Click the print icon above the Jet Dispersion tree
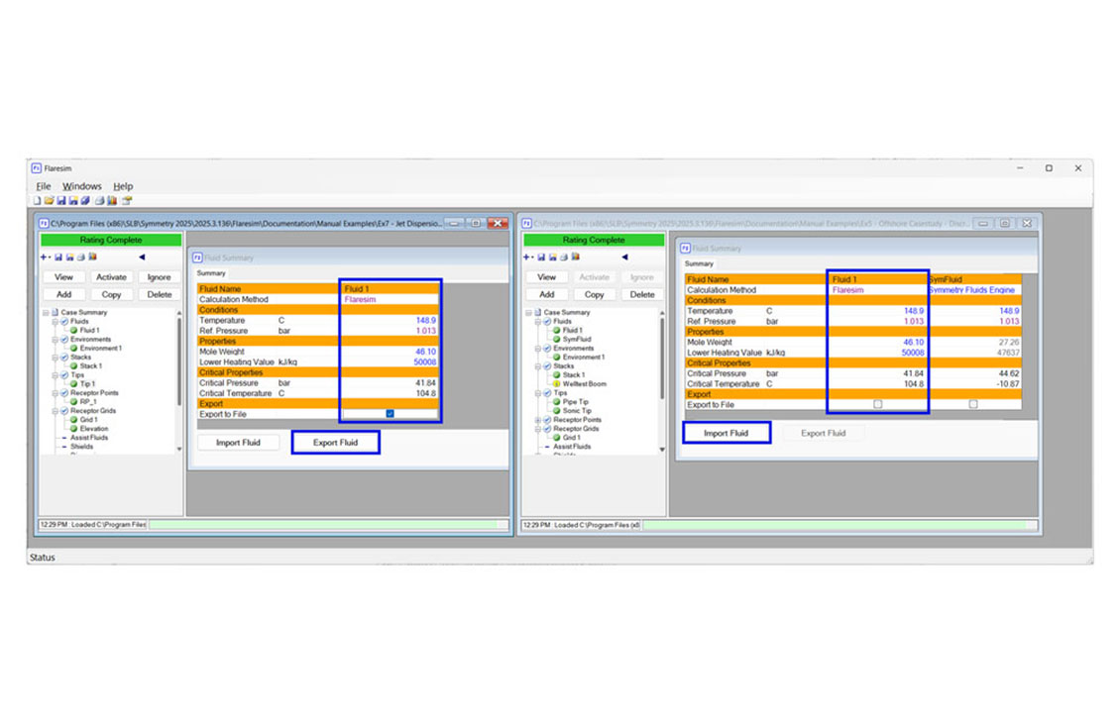This screenshot has width=1120, height=723. [x=79, y=257]
